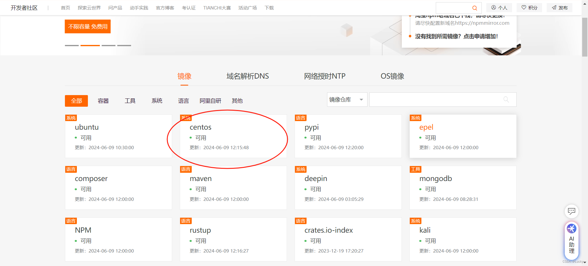
Task: Click the mirror search magnifier icon
Action: coord(506,100)
